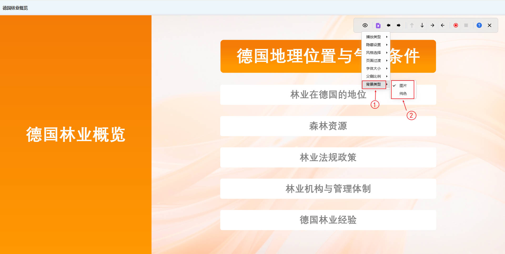Open help via blue question mark icon
The height and width of the screenshot is (254, 505).
tap(479, 25)
